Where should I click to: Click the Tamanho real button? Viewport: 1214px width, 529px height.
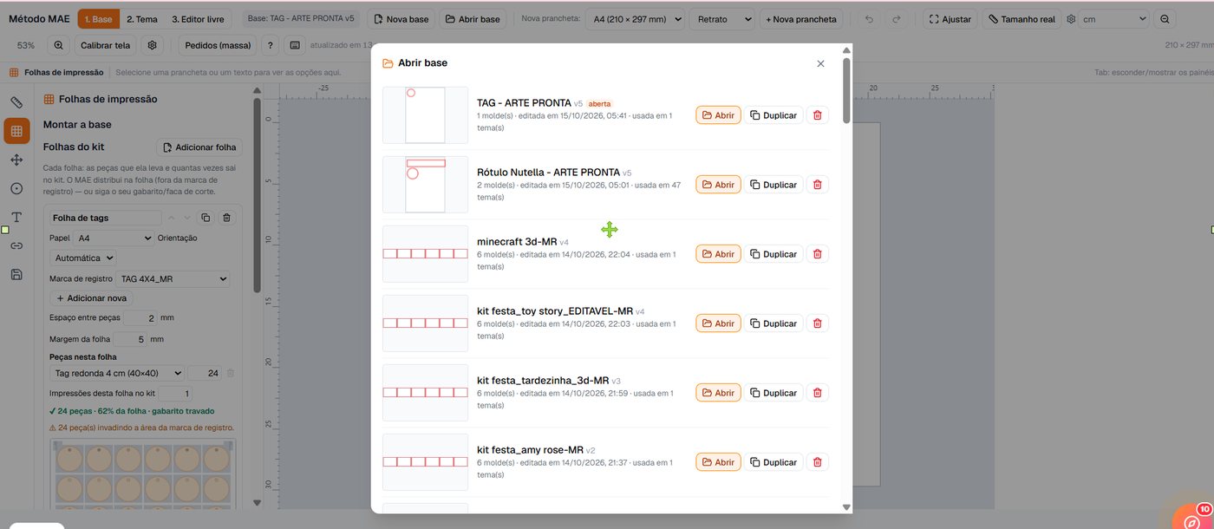pyautogui.click(x=1022, y=19)
